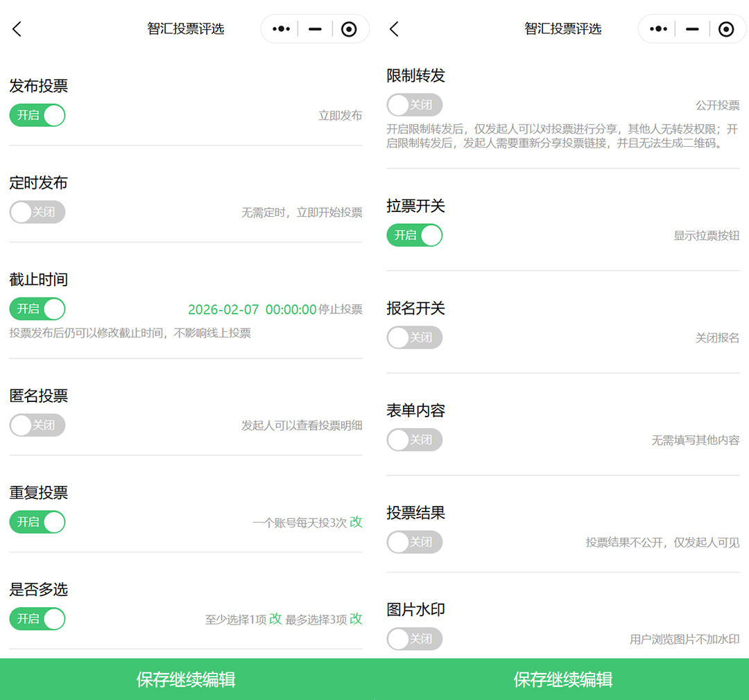Close the mini program with the right screen's circle icon
Image resolution: width=749 pixels, height=700 pixels.
click(x=726, y=29)
